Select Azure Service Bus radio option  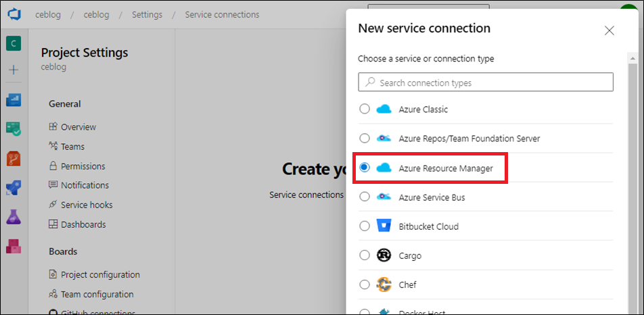click(365, 197)
